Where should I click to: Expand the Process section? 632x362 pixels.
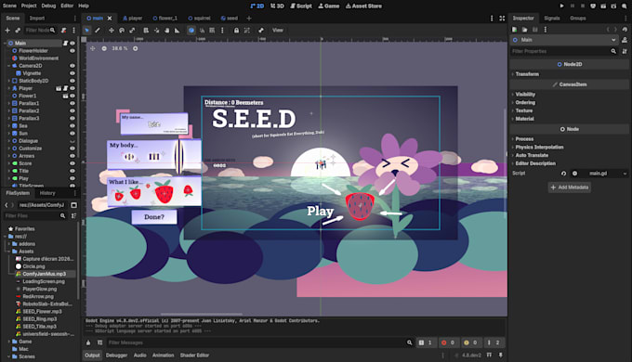(523, 139)
